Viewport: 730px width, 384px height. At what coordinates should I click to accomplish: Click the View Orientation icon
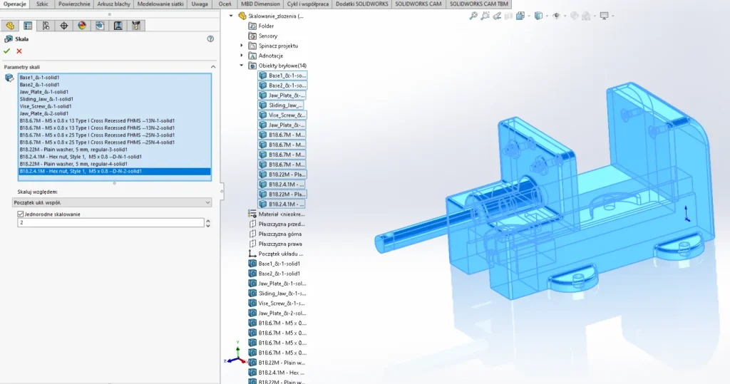click(520, 16)
